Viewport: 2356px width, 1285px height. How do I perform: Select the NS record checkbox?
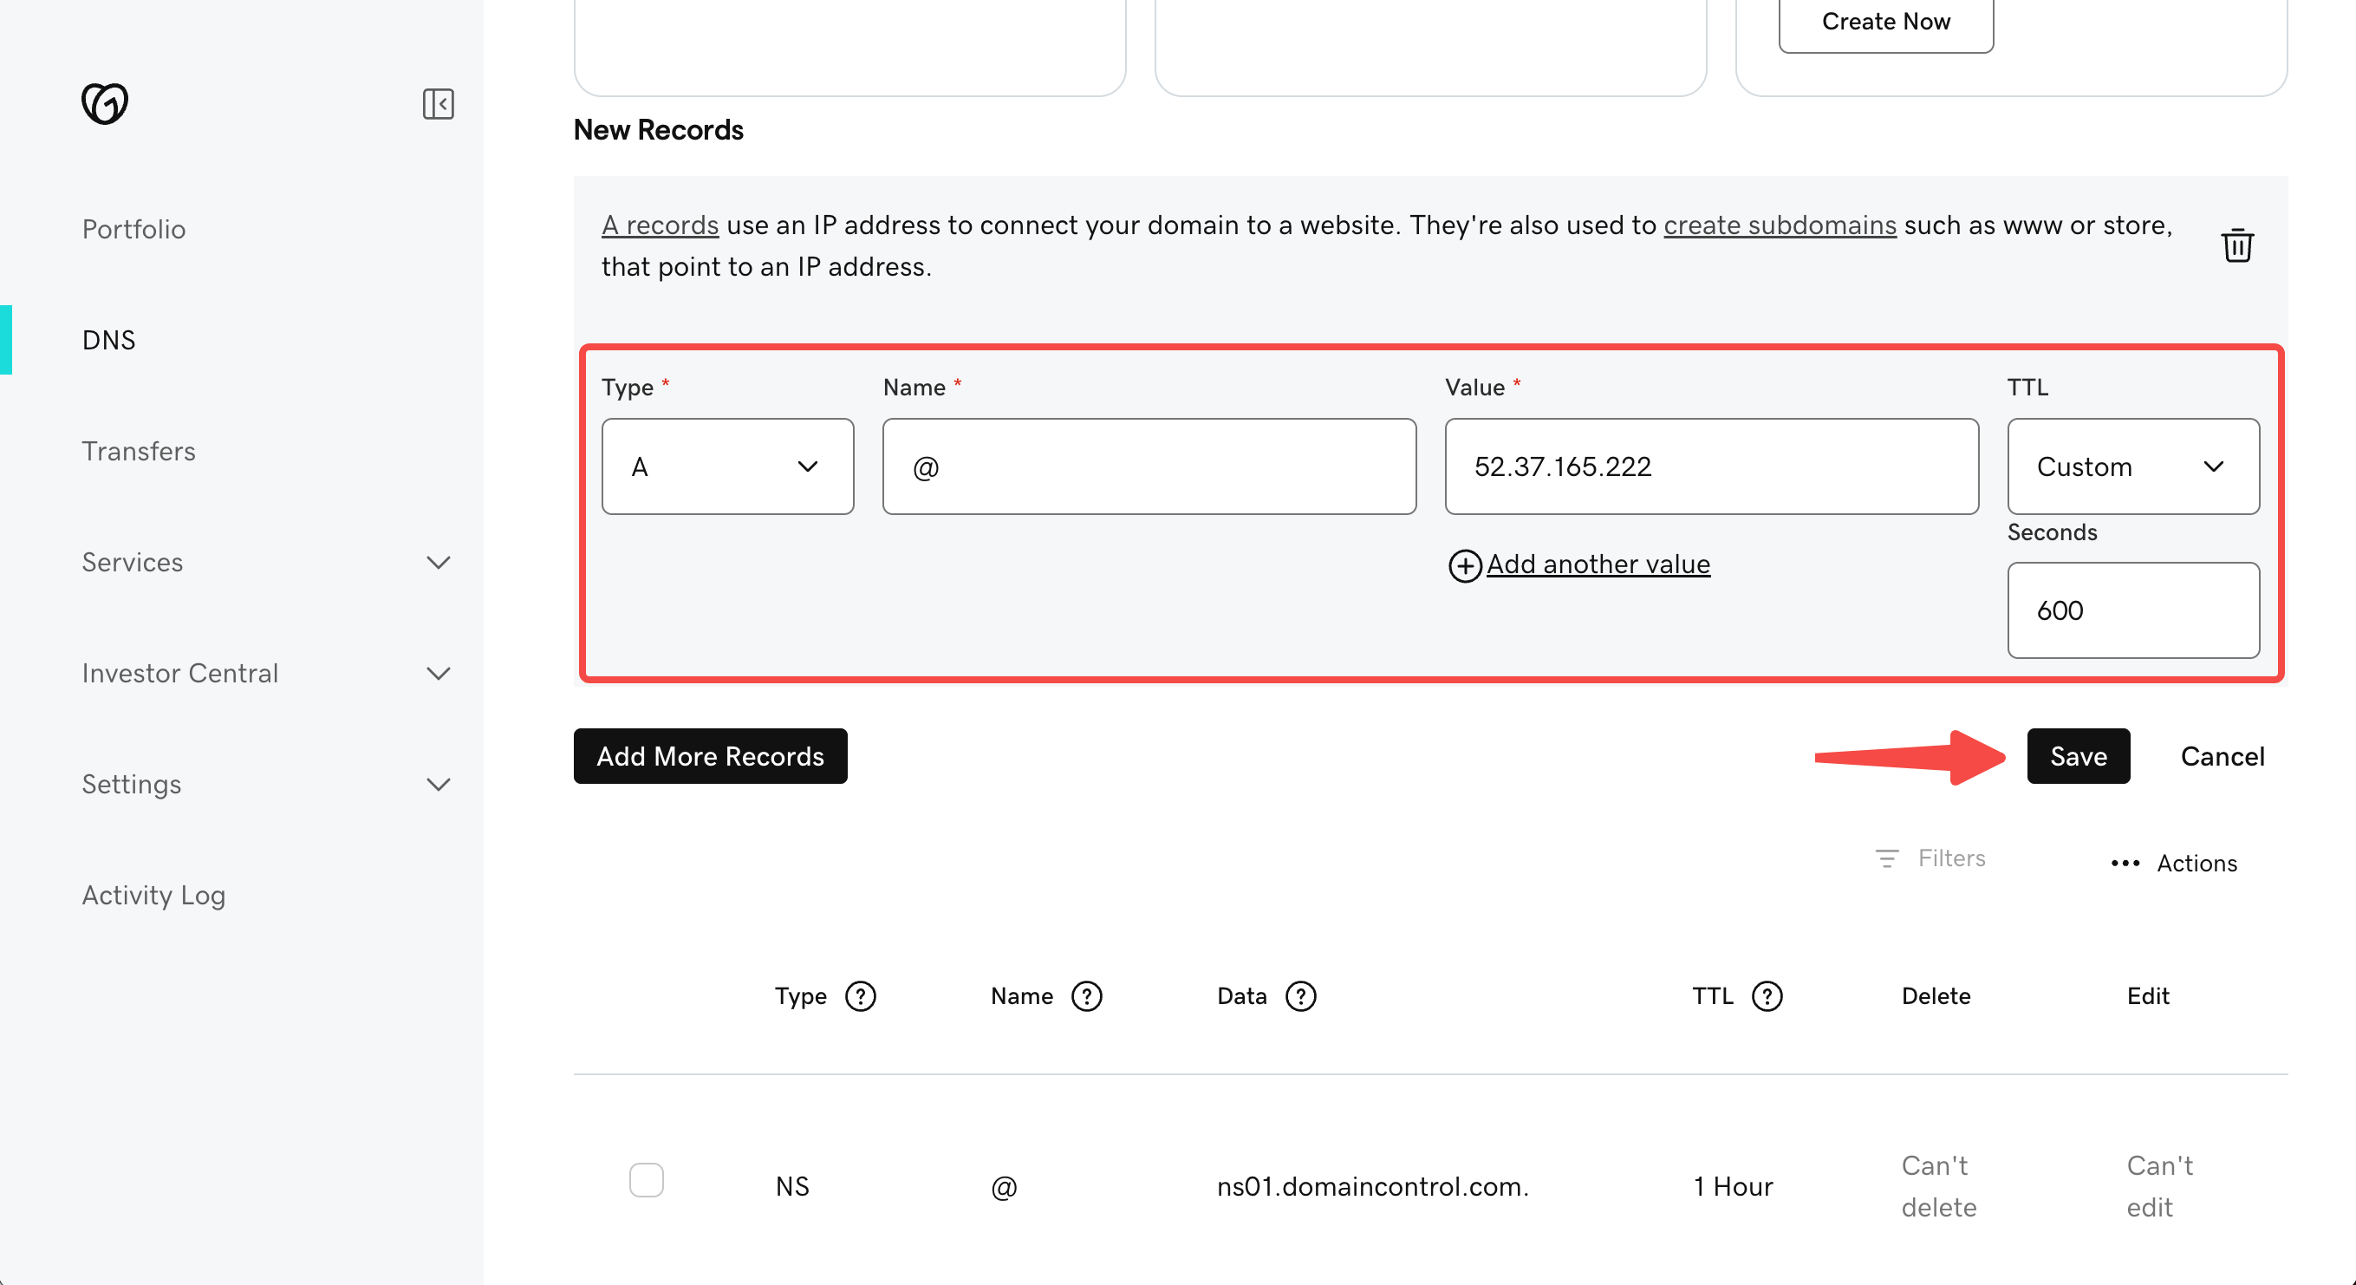[x=646, y=1180]
